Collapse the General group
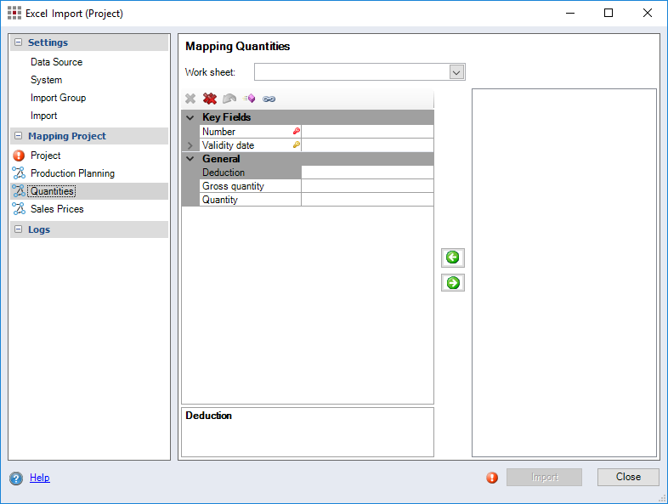This screenshot has width=668, height=504. (190, 159)
